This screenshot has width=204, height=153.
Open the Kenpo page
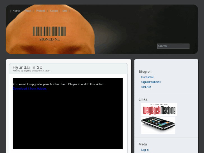coord(54,11)
